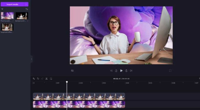
Task: Select the Surprised office media thumbnail
Action: pyautogui.click(x=7, y=27)
